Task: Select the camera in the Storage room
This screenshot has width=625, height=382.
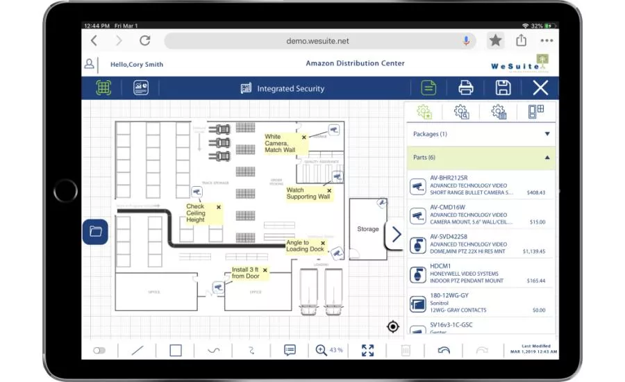Action: pyautogui.click(x=382, y=203)
